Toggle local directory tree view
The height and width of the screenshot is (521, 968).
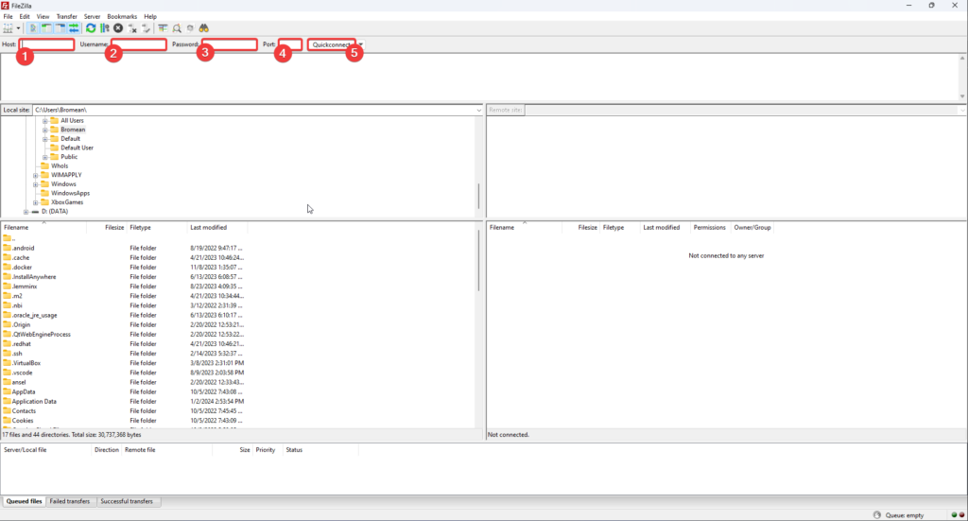(x=47, y=28)
